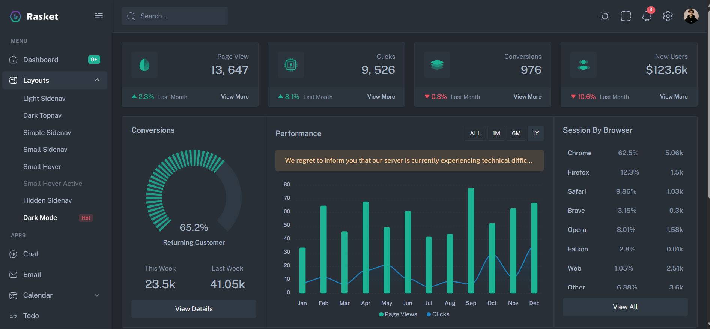Open notifications bell icon
Viewport: 710px width, 329px height.
point(647,16)
